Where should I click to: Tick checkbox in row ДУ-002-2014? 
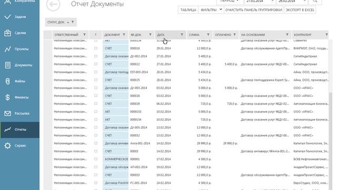pyautogui.click(x=96, y=56)
